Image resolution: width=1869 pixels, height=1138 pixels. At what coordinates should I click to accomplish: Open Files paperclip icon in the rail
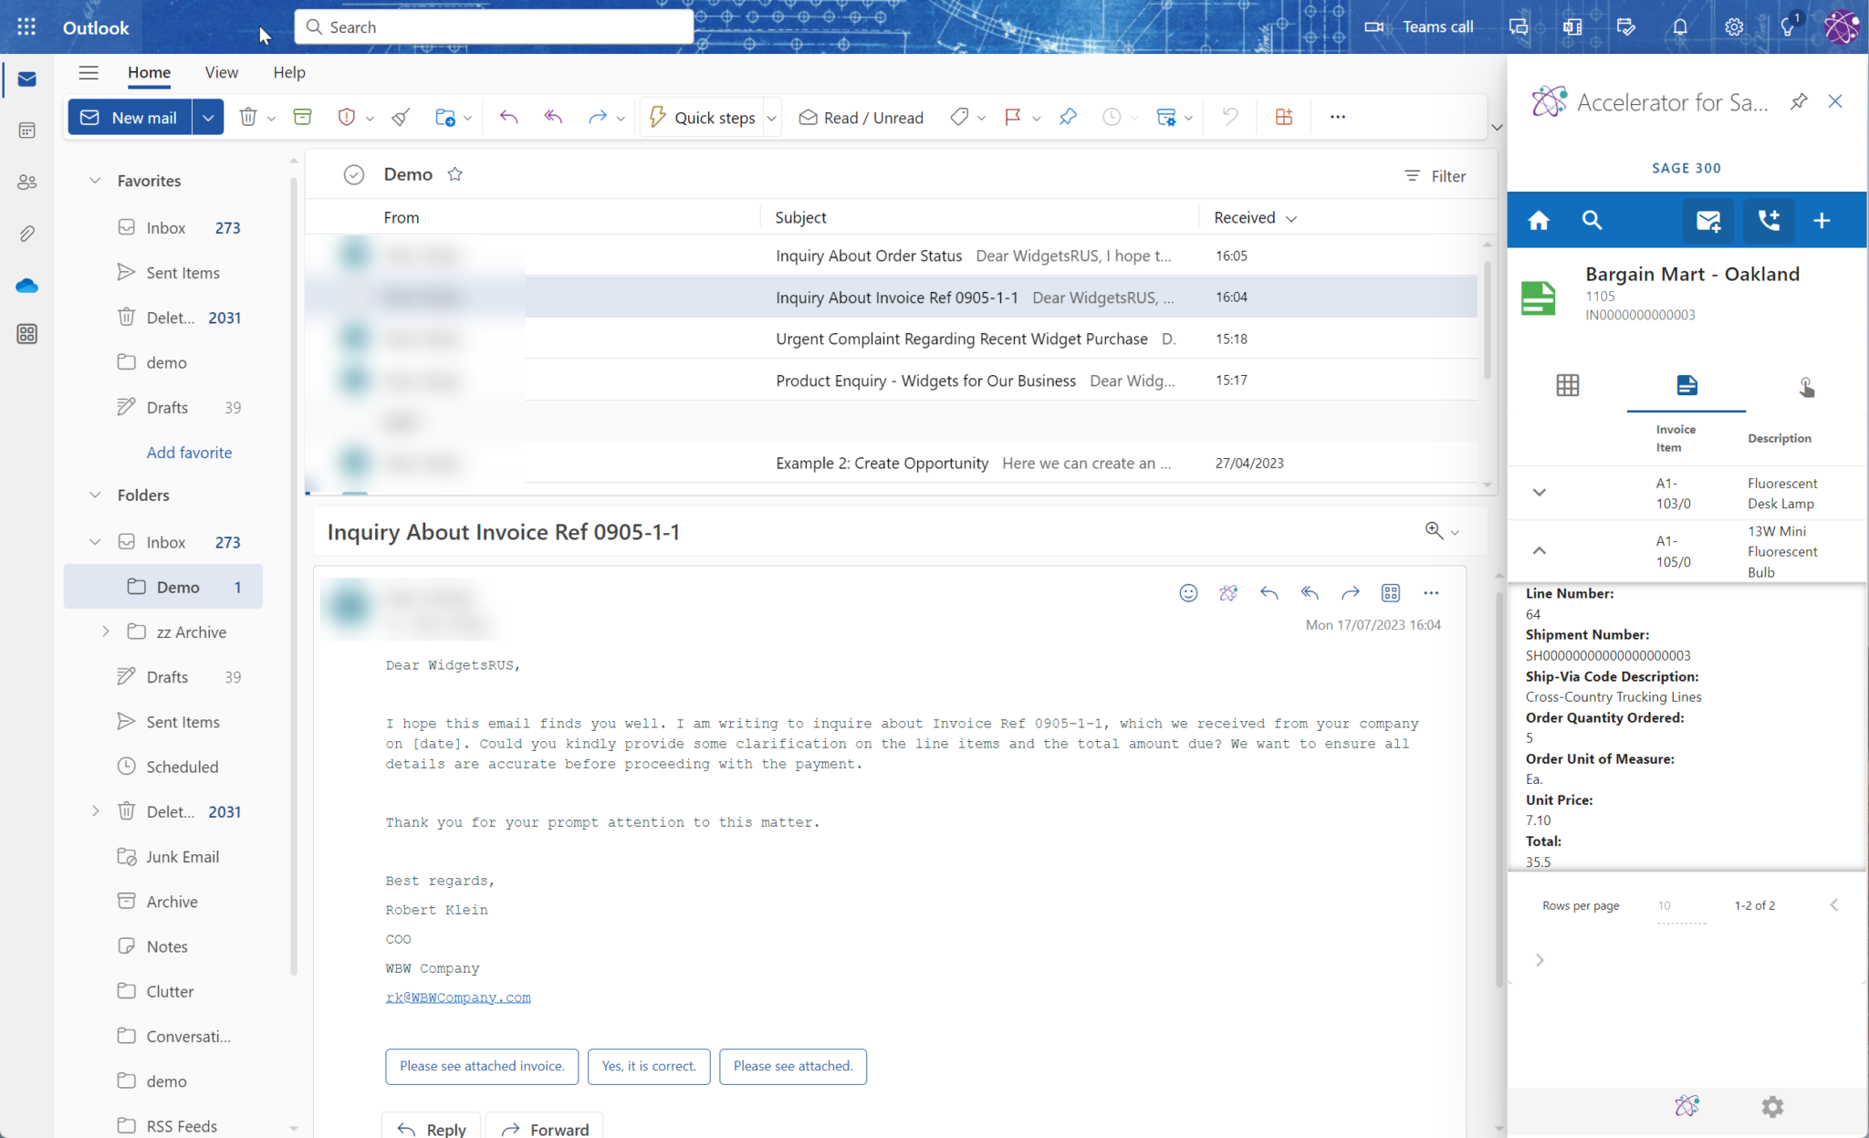(x=26, y=234)
